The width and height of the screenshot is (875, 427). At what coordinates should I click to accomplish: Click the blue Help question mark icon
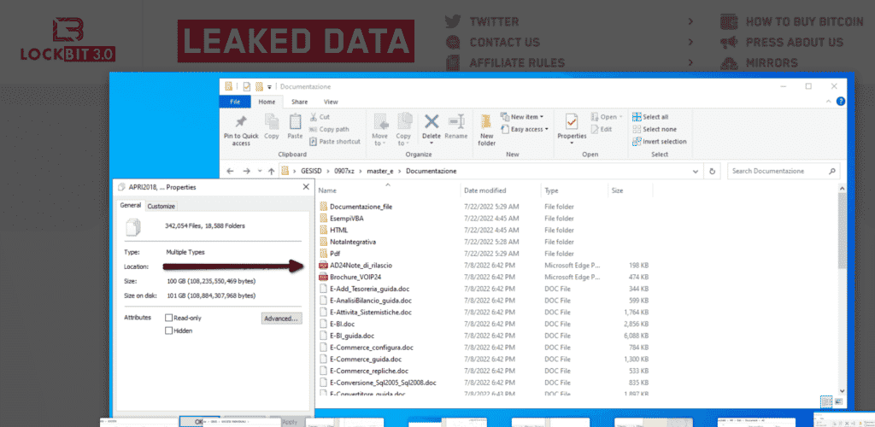[841, 102]
